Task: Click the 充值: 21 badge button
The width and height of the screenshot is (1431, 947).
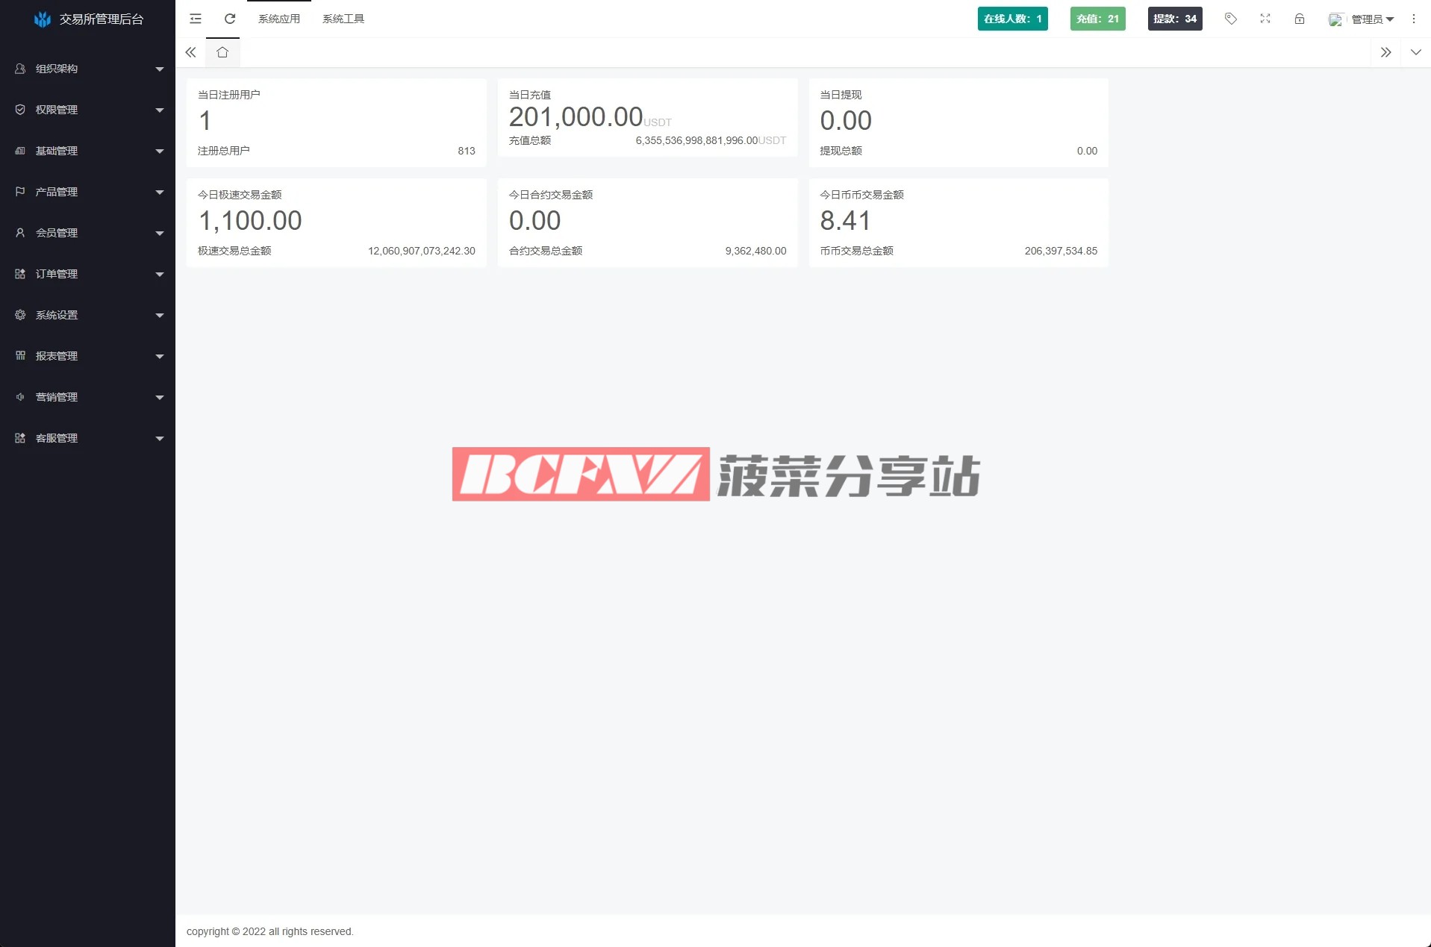Action: click(x=1097, y=19)
